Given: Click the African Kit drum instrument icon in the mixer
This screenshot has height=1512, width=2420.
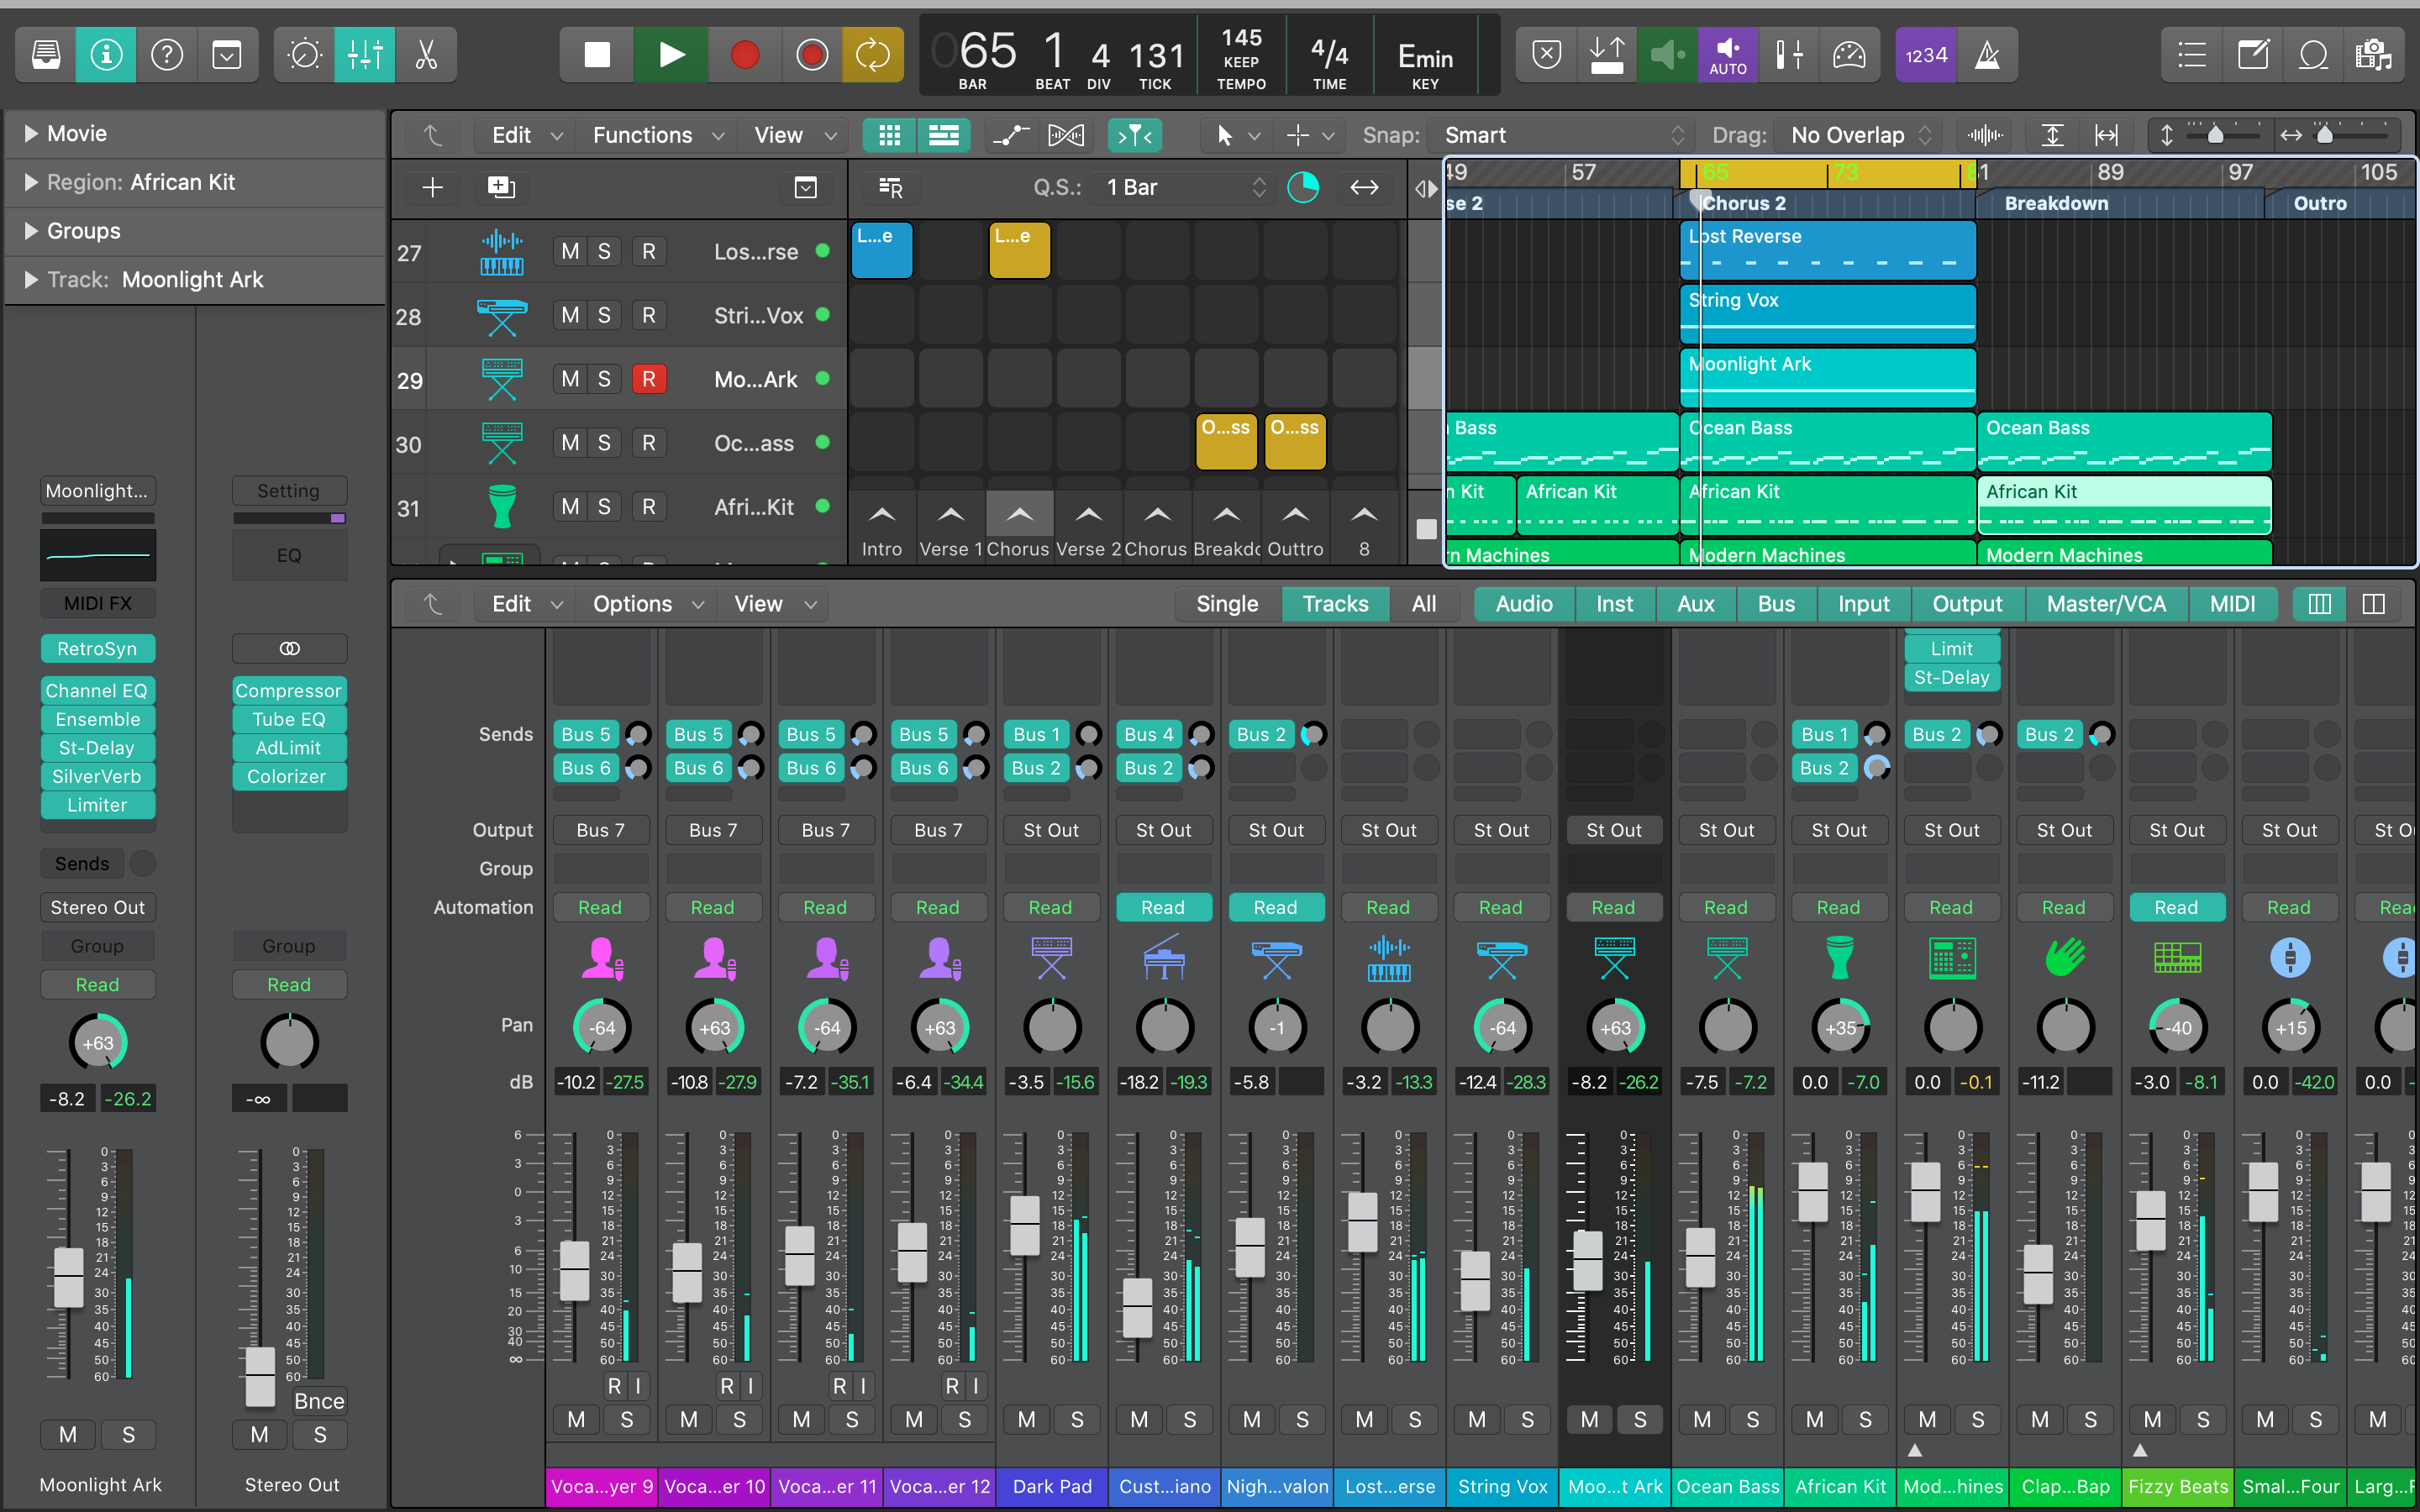Looking at the screenshot, I should pos(1839,957).
